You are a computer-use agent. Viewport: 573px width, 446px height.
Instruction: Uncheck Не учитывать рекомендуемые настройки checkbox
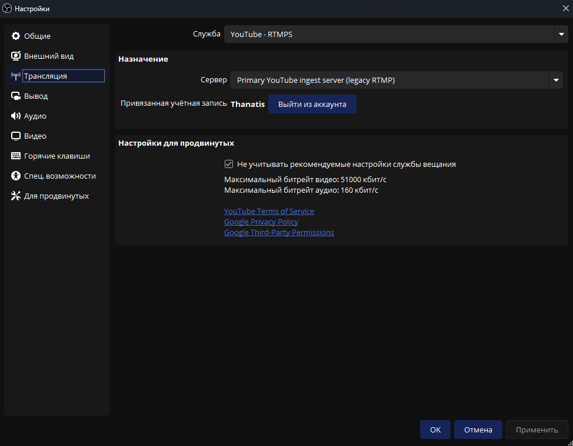(229, 165)
